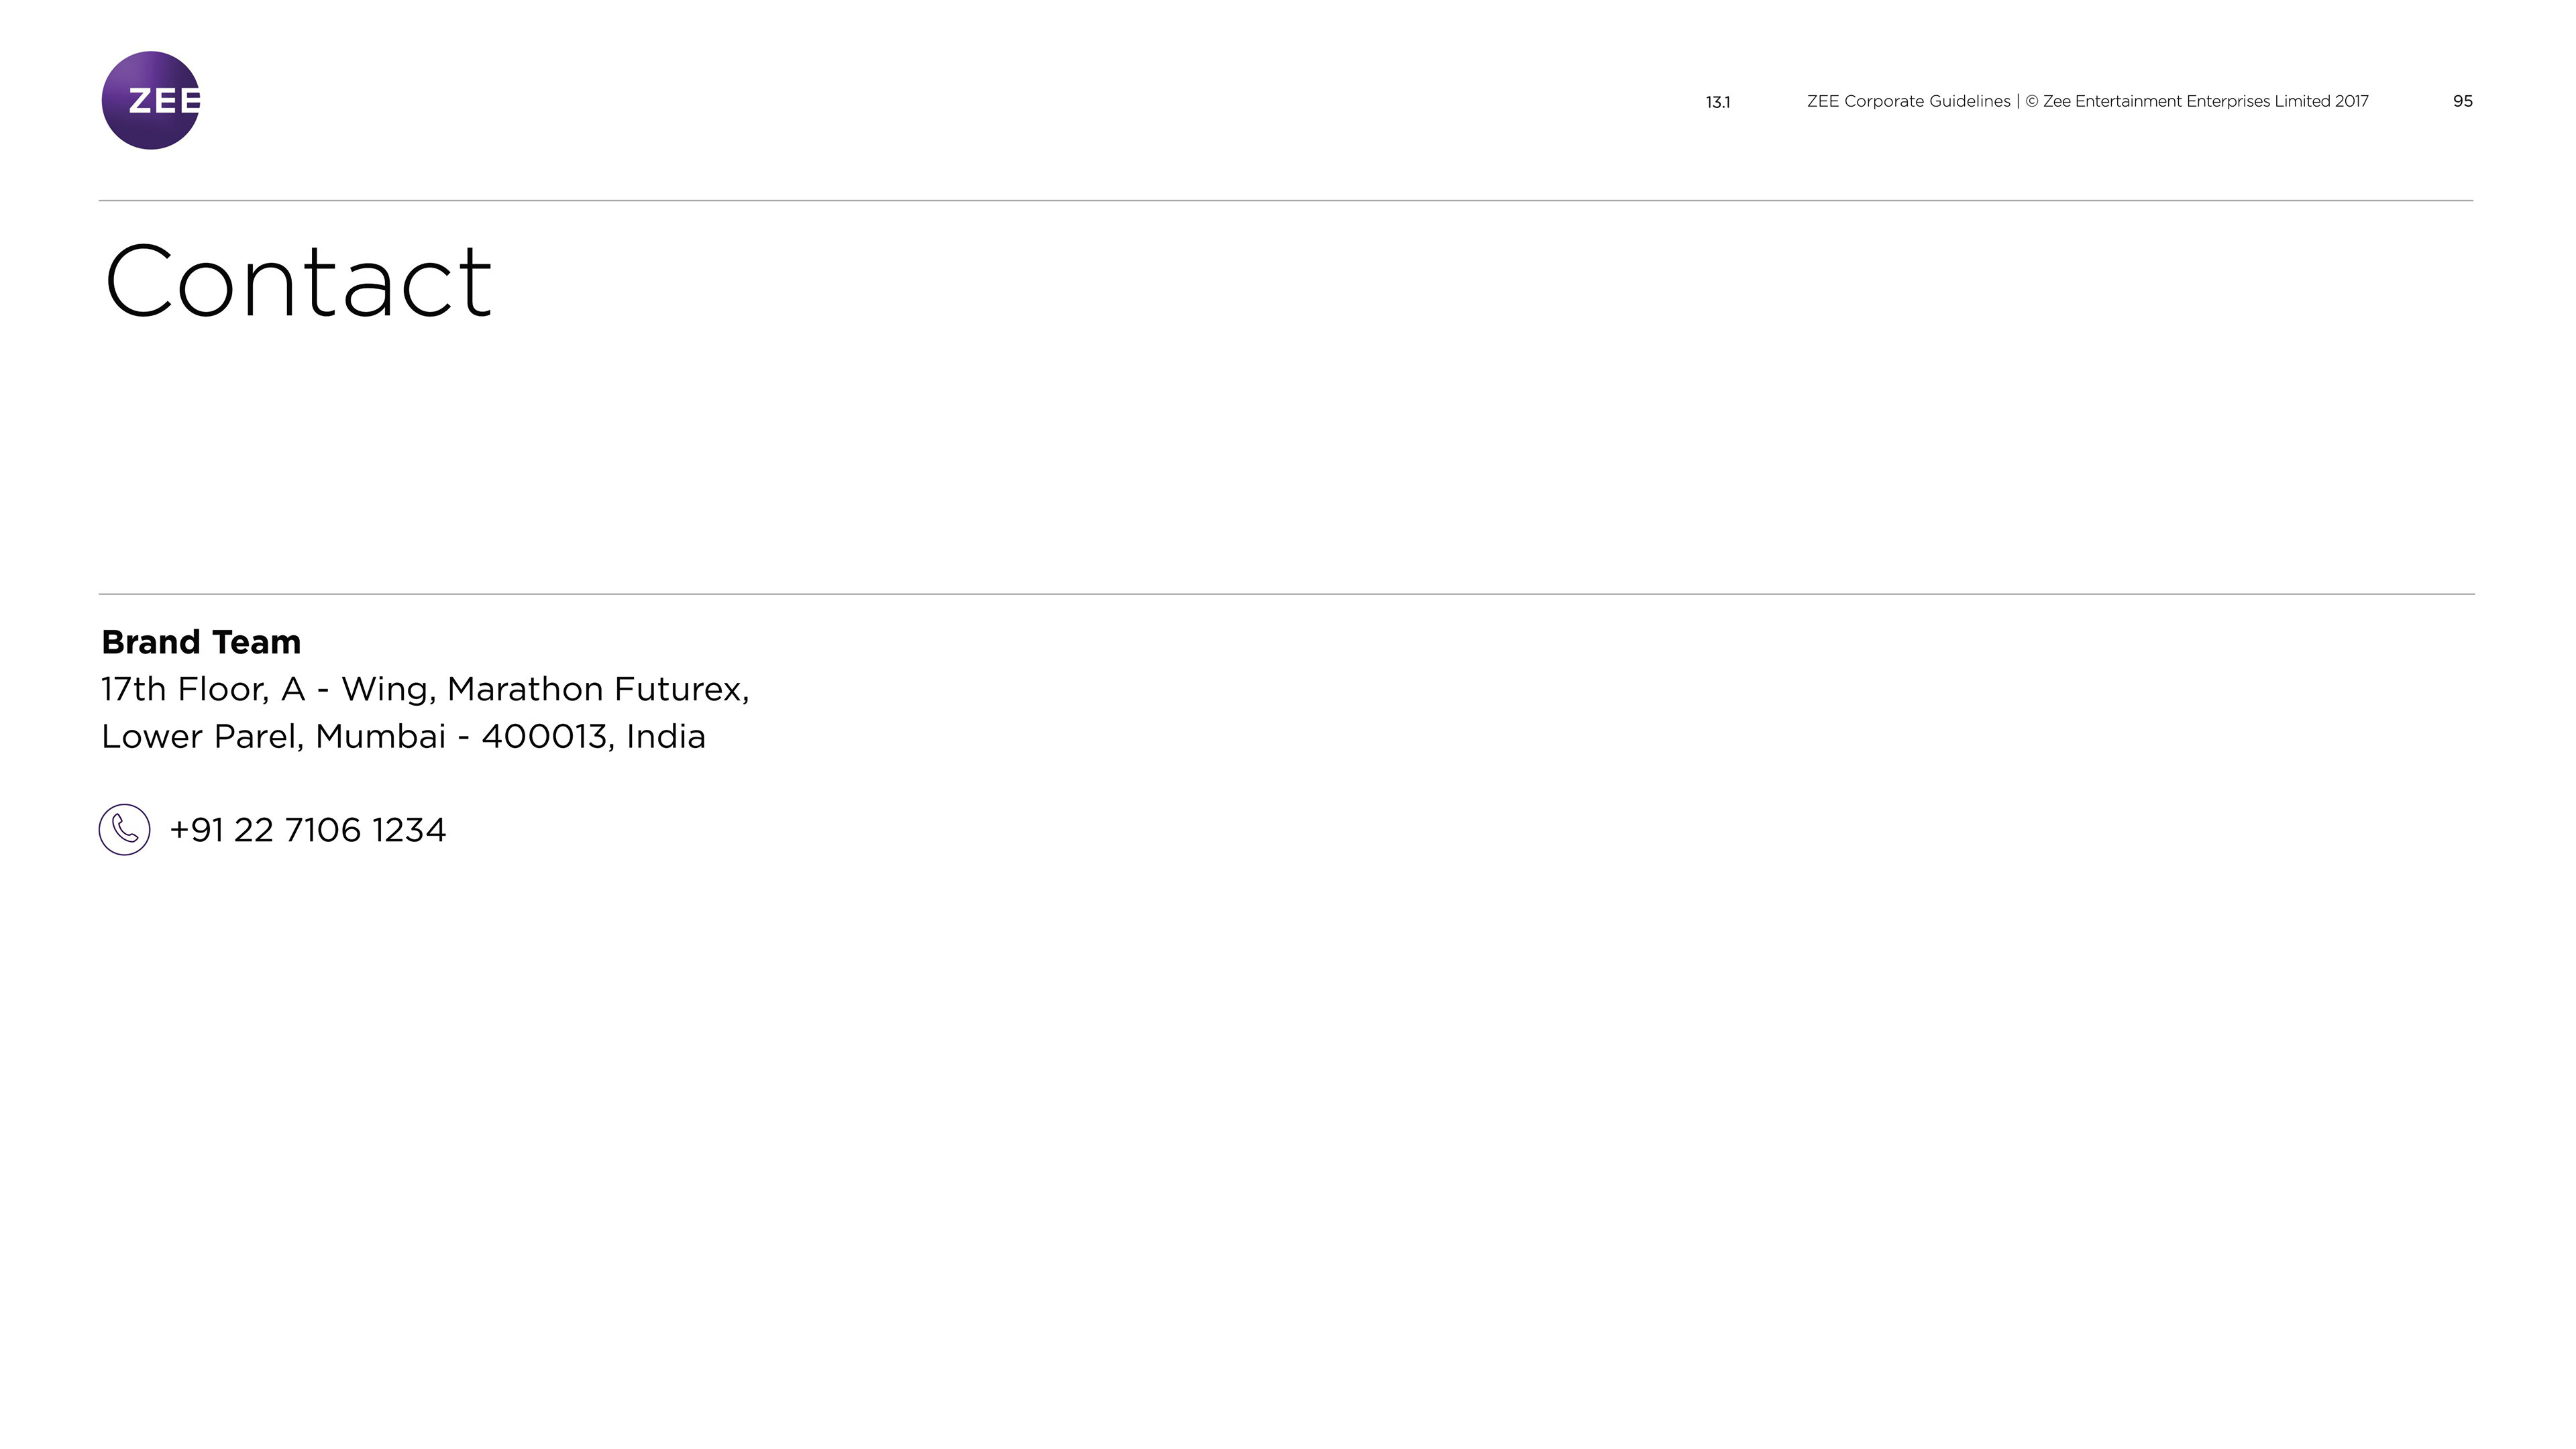The width and height of the screenshot is (2576, 1449).
Task: Click the phone icon beside the number
Action: click(125, 830)
